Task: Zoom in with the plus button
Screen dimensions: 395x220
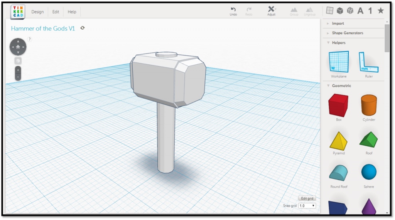Action: (x=18, y=70)
